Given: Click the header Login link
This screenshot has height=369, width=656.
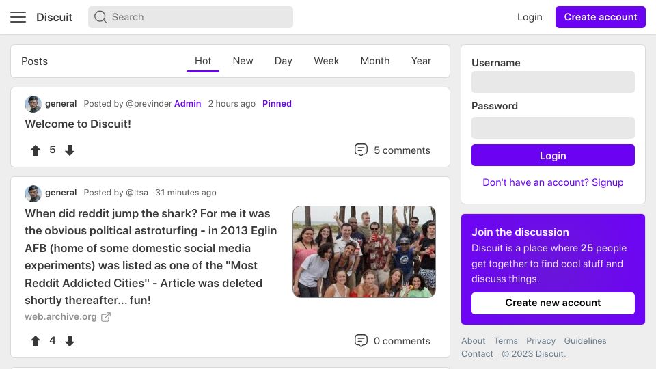Looking at the screenshot, I should (x=530, y=17).
